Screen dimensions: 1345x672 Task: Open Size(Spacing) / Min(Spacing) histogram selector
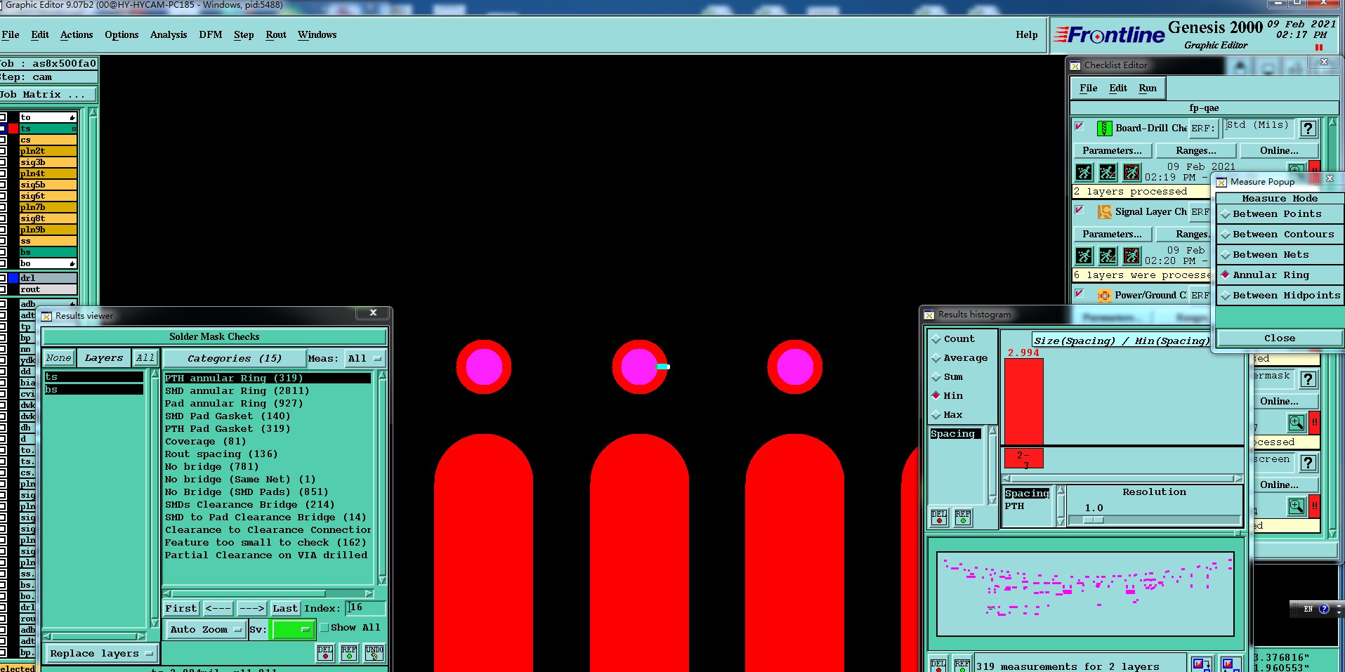click(1121, 341)
